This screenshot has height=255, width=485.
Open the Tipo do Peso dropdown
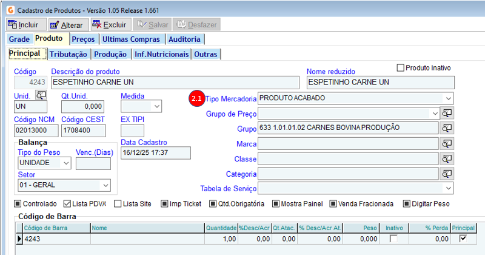click(x=65, y=163)
